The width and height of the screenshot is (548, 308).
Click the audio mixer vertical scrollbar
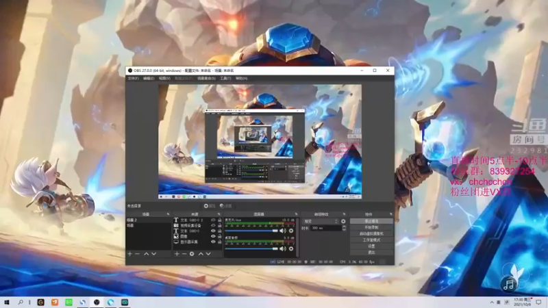pos(297,238)
